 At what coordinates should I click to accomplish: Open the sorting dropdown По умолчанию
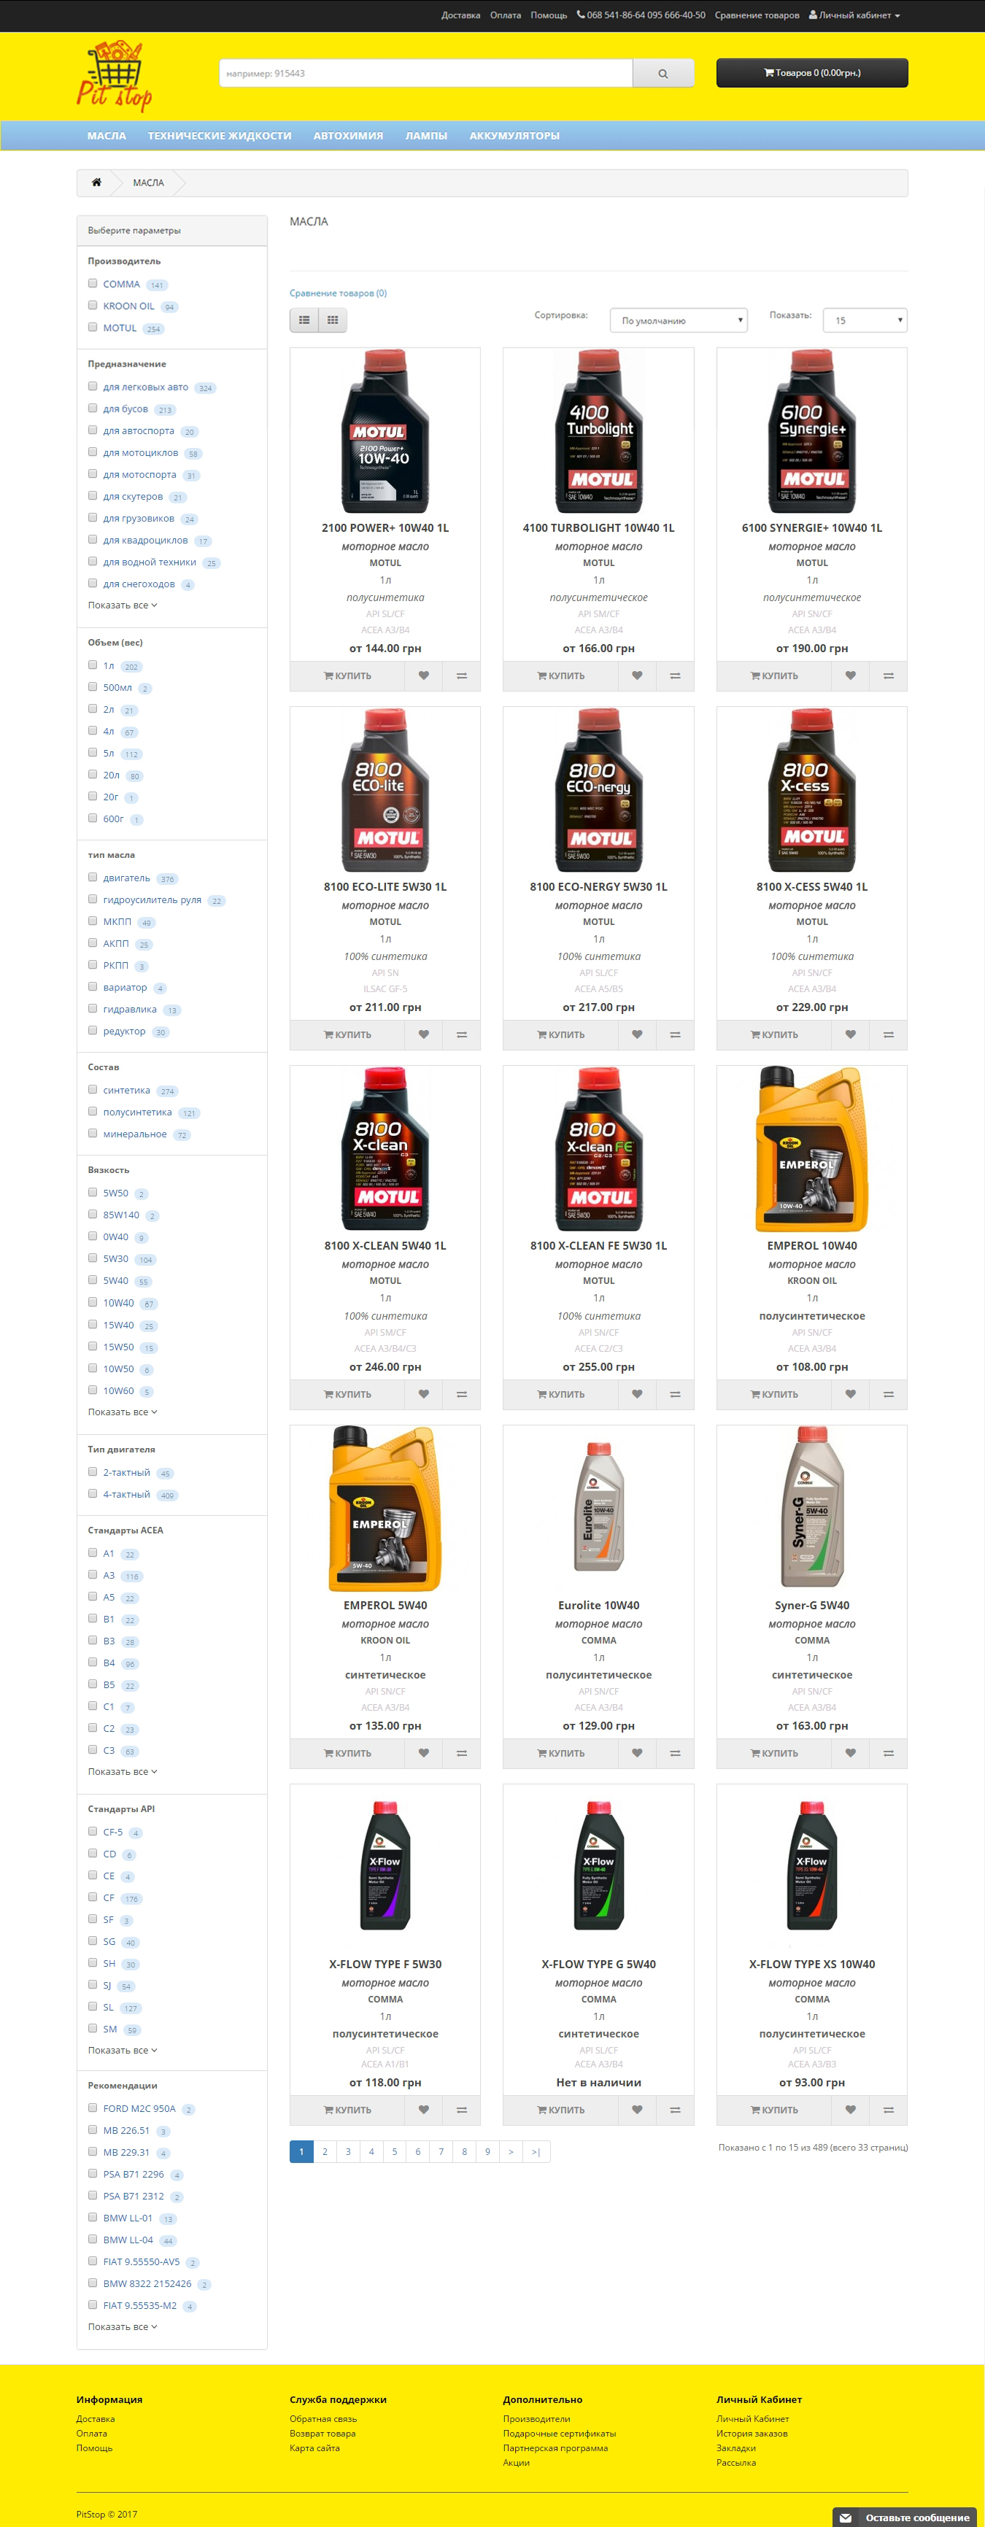pyautogui.click(x=678, y=321)
